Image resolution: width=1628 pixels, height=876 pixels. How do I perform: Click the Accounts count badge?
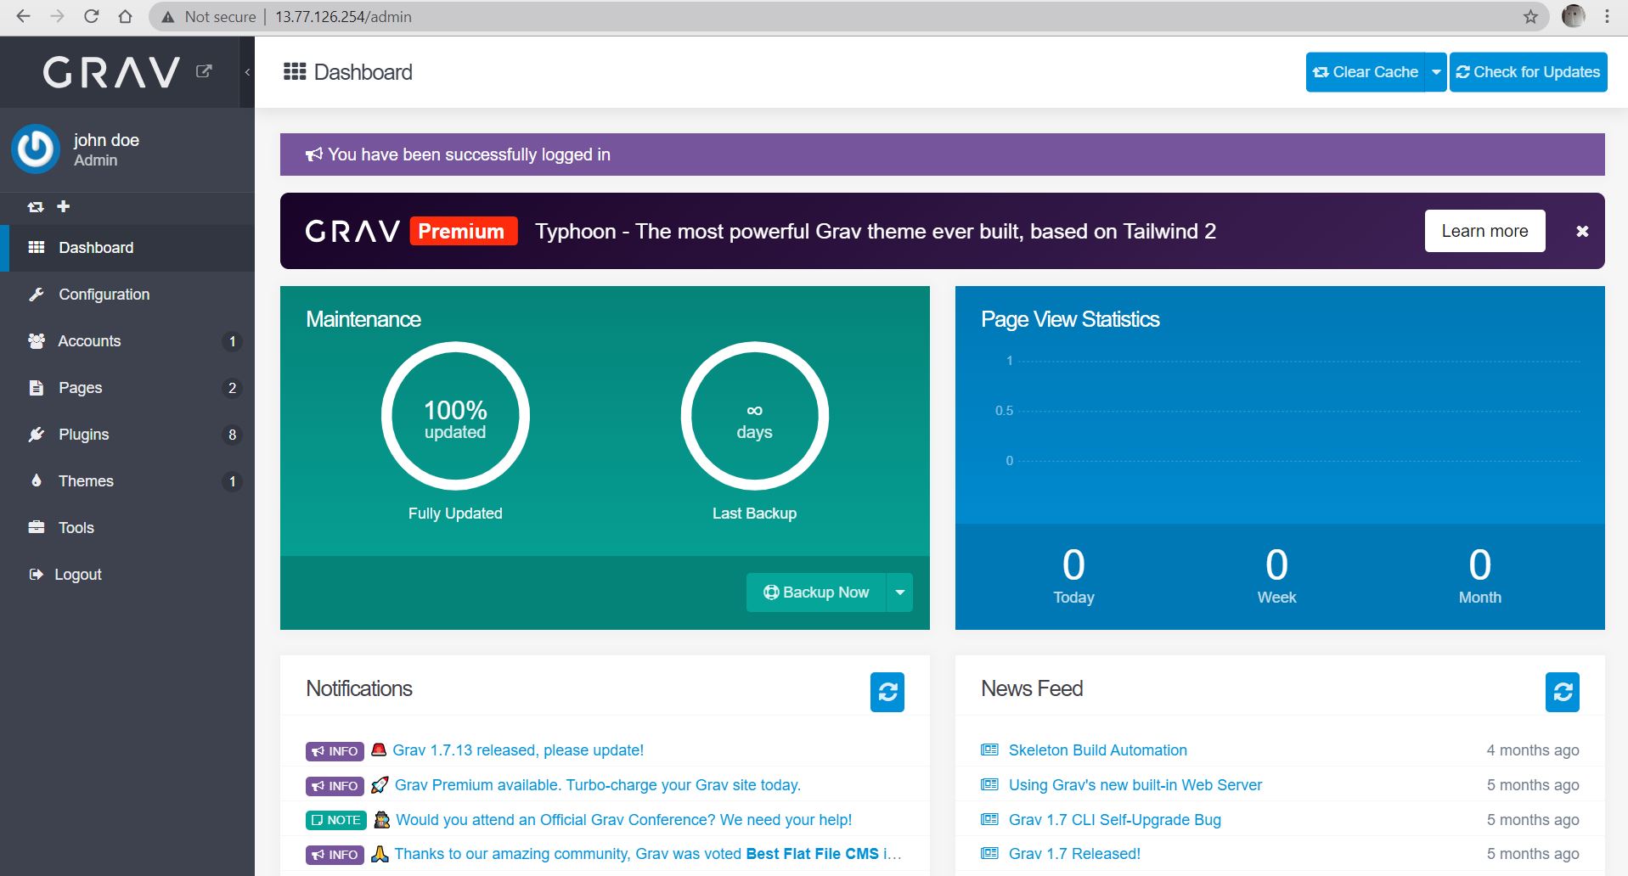(x=232, y=341)
